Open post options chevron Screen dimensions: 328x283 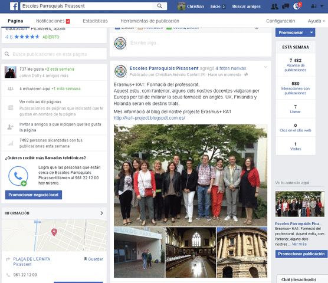265,67
